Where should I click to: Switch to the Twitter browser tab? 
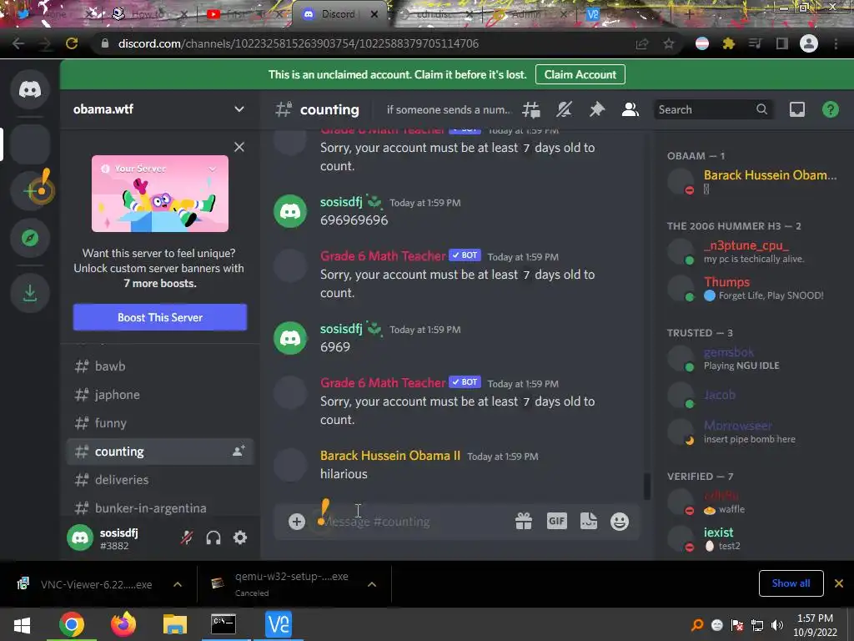[x=54, y=14]
